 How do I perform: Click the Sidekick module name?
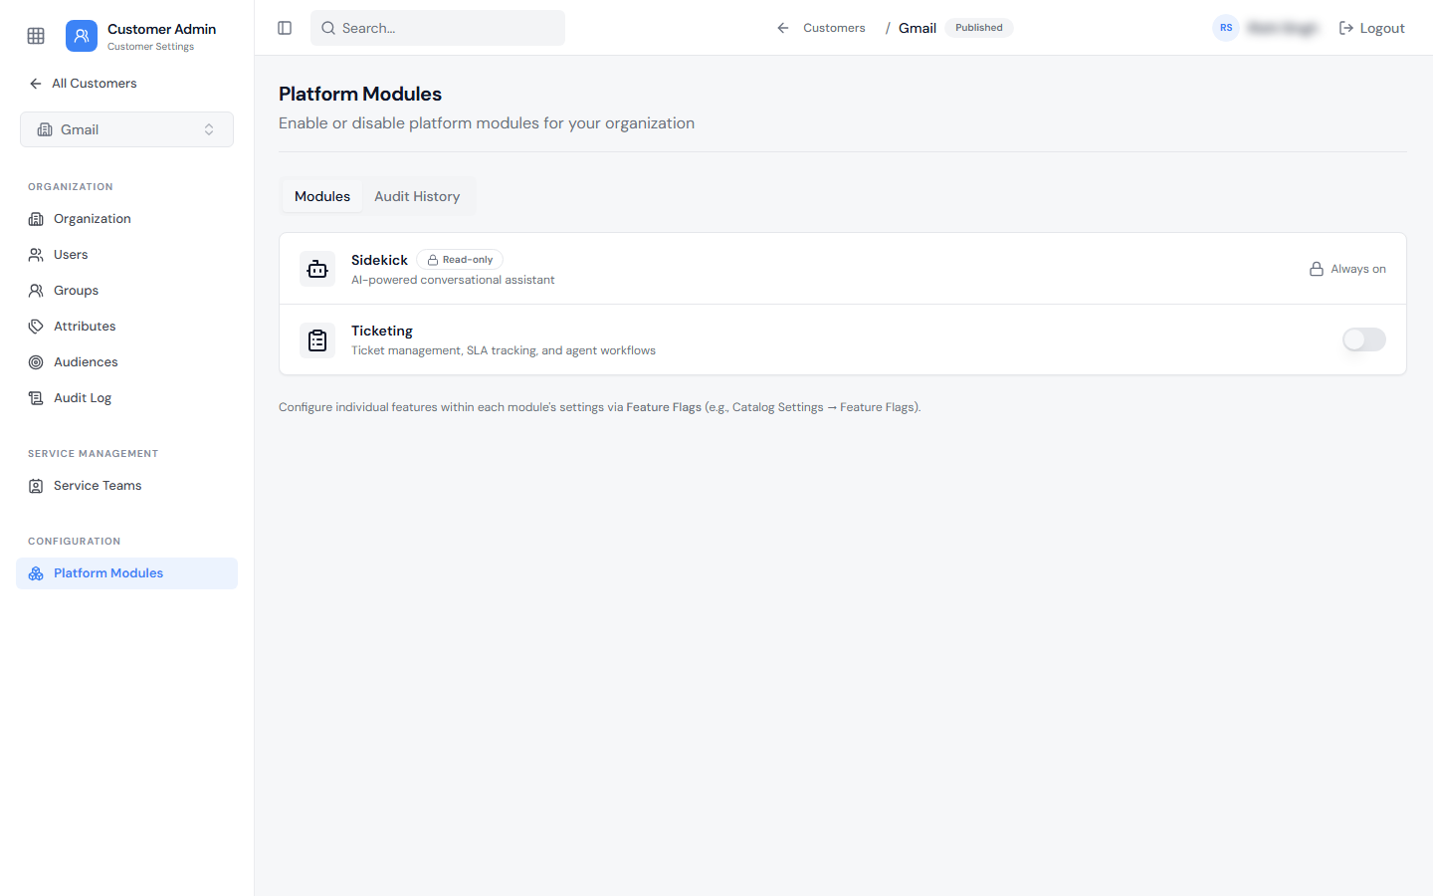(x=379, y=260)
